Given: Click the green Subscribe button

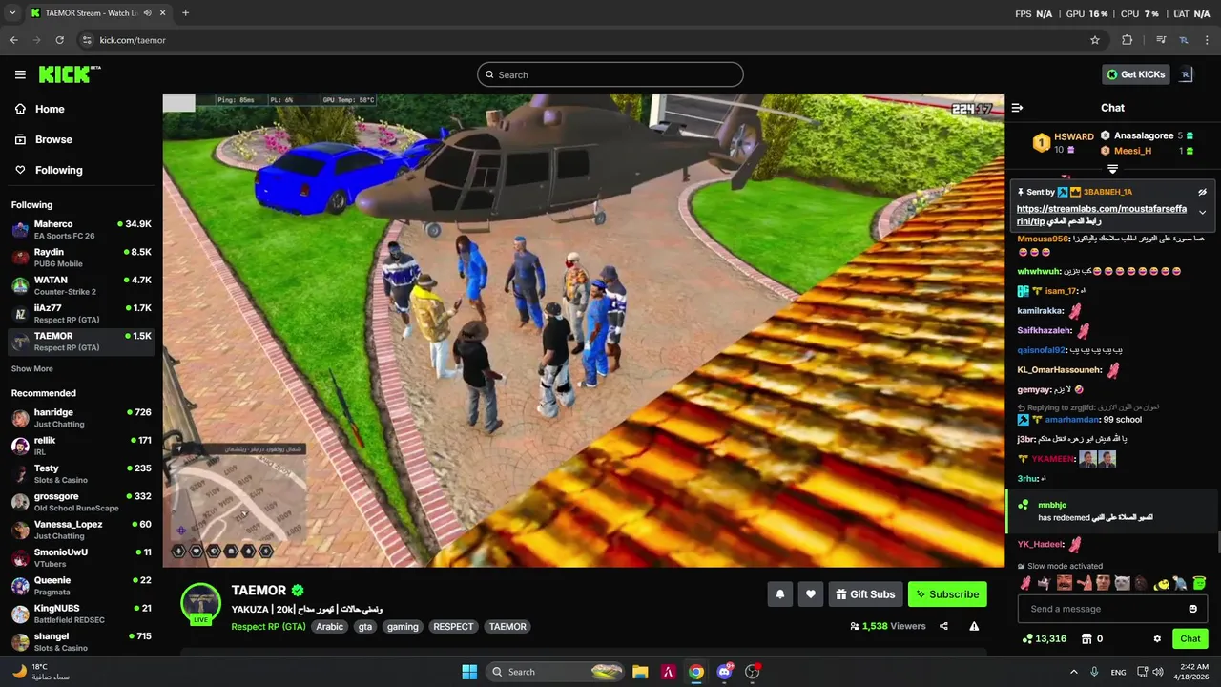Looking at the screenshot, I should click(x=947, y=594).
